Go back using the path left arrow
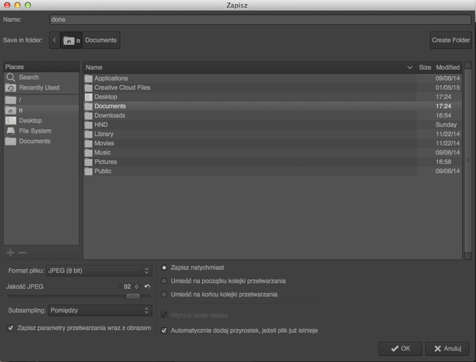This screenshot has height=362, width=476. 55,40
